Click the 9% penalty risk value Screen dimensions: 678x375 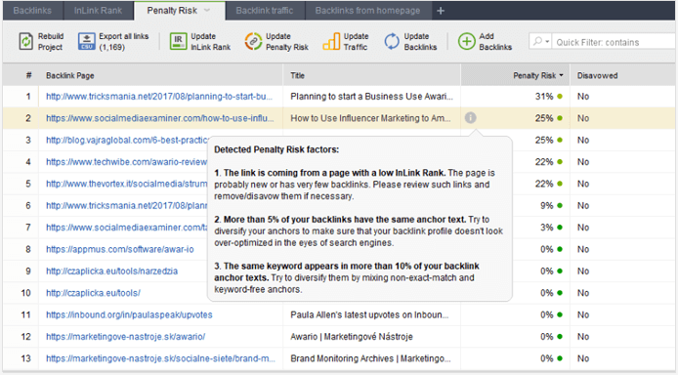(x=546, y=206)
